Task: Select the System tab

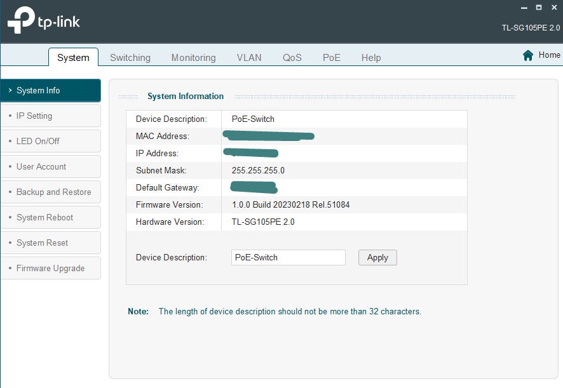Action: 73,58
